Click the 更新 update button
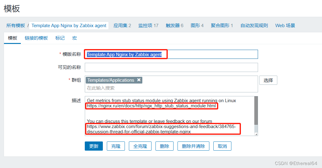322x168 pixels. [94, 146]
